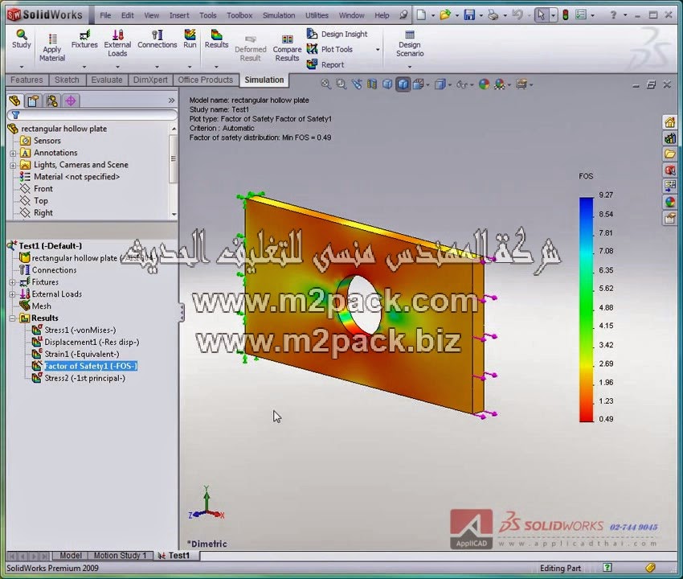Click Open file icon in top toolbar
Image resolution: width=683 pixels, height=579 pixels.
click(444, 15)
